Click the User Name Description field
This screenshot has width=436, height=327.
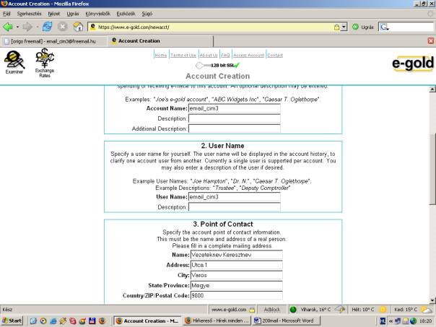click(234, 207)
